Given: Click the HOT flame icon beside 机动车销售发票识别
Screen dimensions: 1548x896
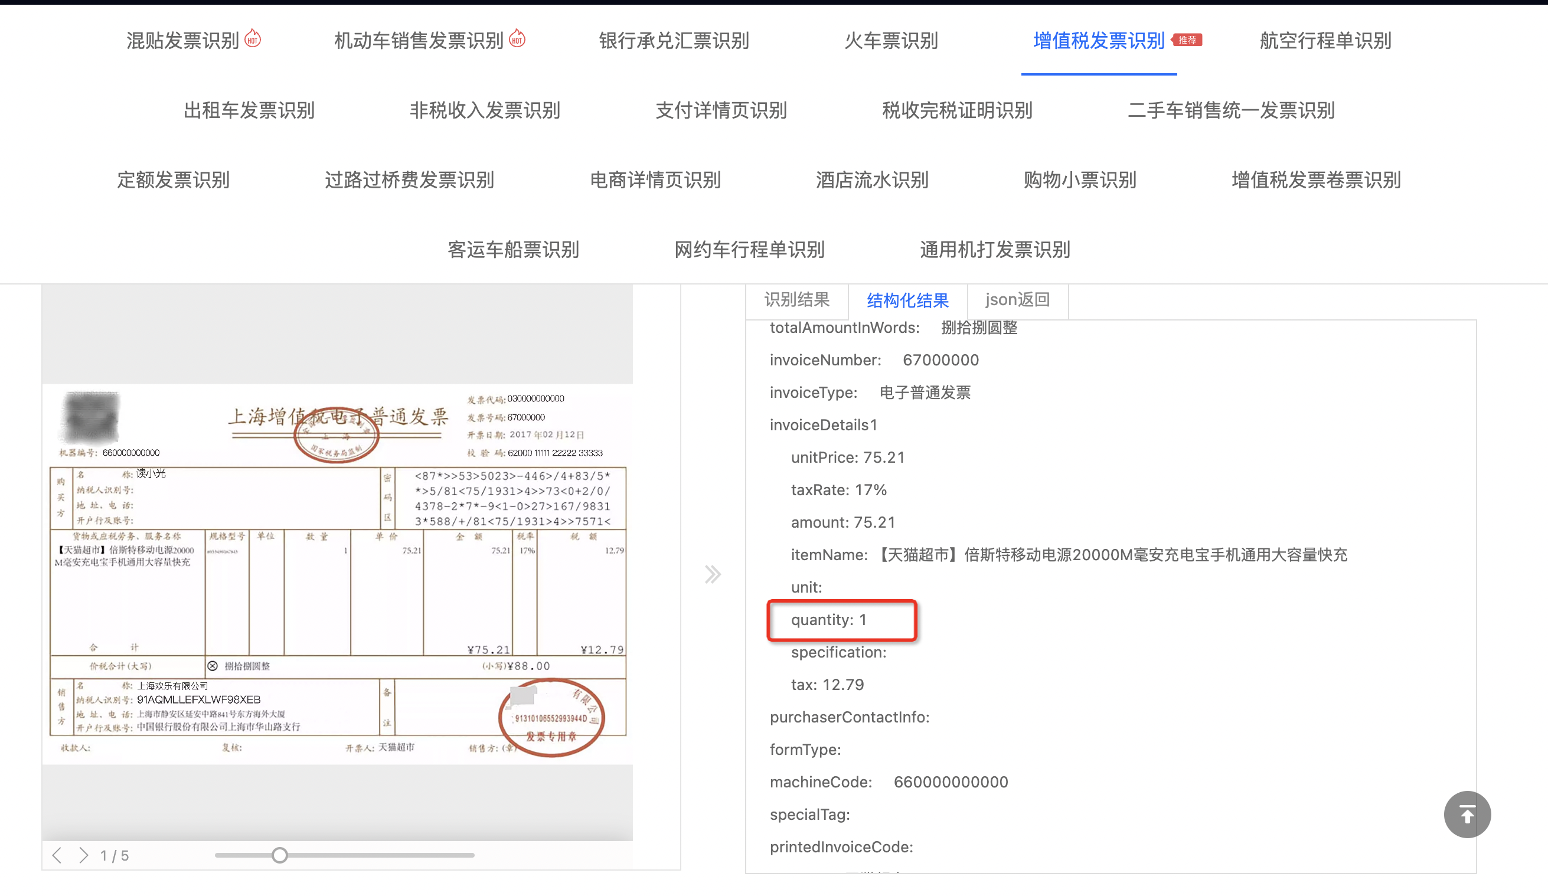Looking at the screenshot, I should tap(517, 39).
